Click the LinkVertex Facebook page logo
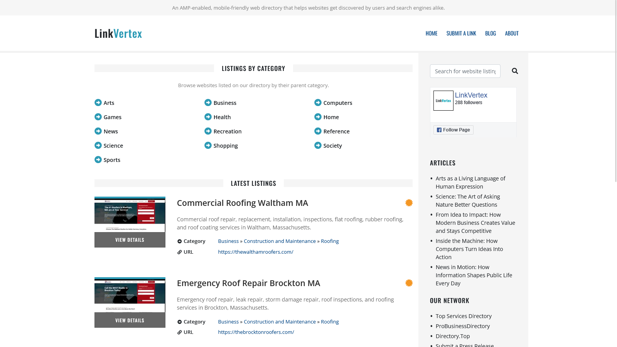This screenshot has width=617, height=347. tap(443, 101)
